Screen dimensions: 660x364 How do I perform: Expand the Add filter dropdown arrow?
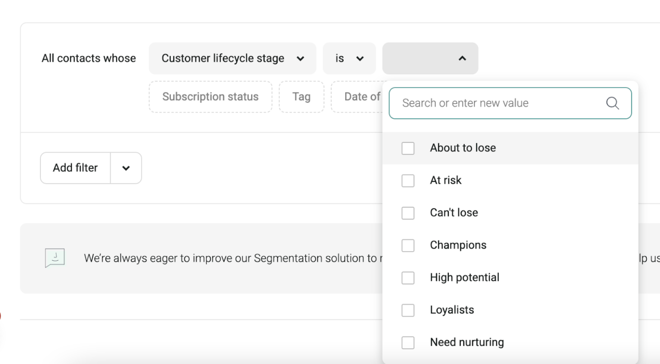point(126,168)
